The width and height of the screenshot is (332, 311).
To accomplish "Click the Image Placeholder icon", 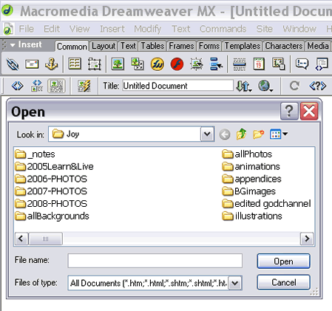I will pyautogui.click(x=137, y=64).
